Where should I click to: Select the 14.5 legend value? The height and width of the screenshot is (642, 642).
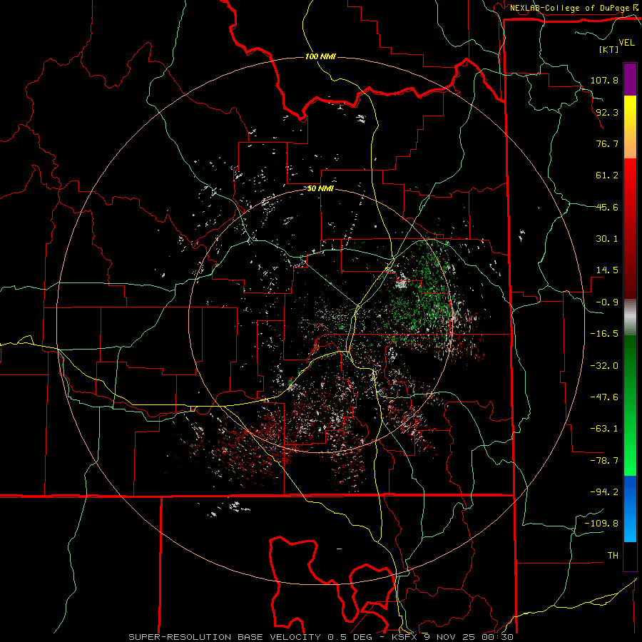607,270
